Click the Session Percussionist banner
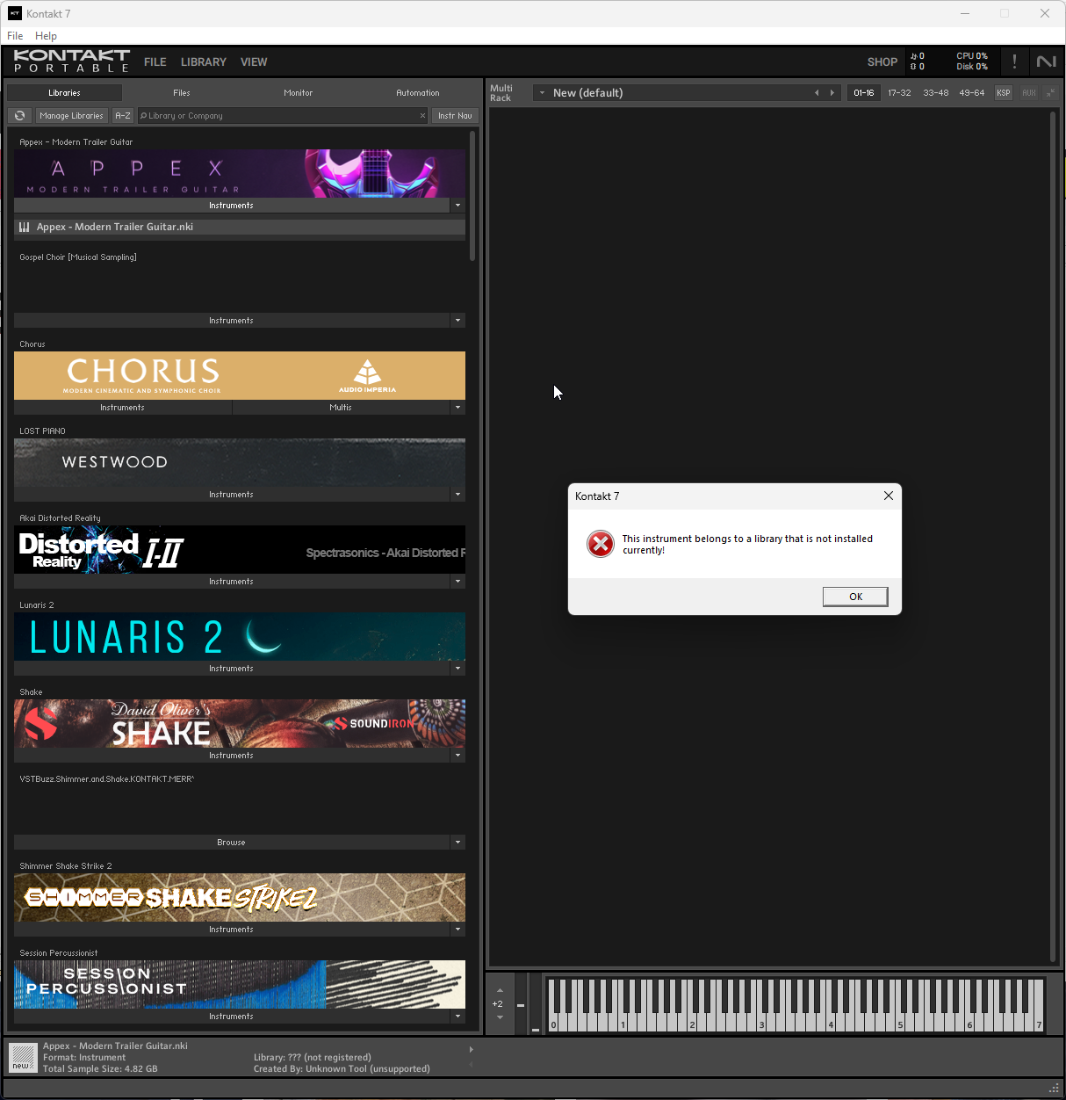Viewport: 1066px width, 1100px height. (240, 984)
